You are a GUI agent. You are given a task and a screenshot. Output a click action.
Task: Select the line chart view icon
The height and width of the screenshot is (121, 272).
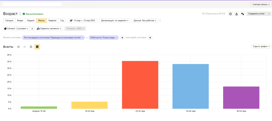click(x=25, y=47)
